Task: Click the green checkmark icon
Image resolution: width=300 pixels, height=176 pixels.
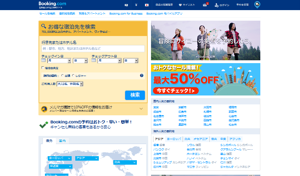Action: [x=44, y=125]
